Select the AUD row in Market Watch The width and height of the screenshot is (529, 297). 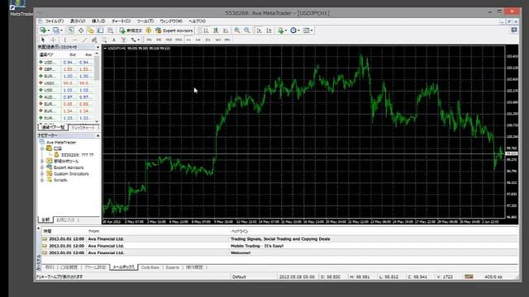(66, 97)
